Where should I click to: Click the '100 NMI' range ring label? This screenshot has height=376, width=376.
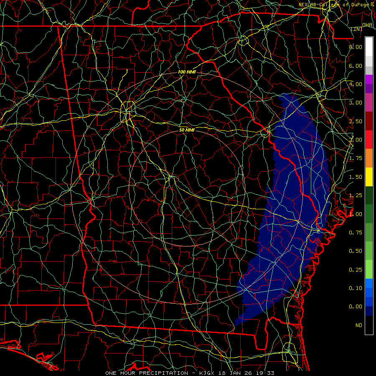[187, 72]
